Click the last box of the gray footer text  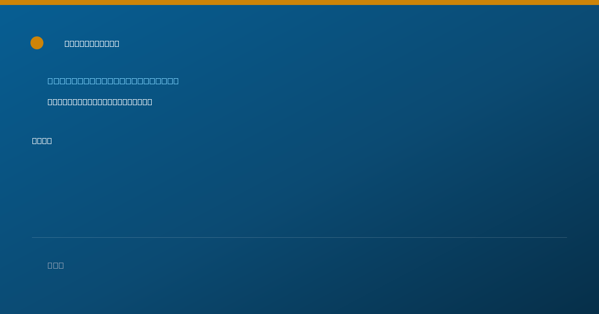click(61, 265)
